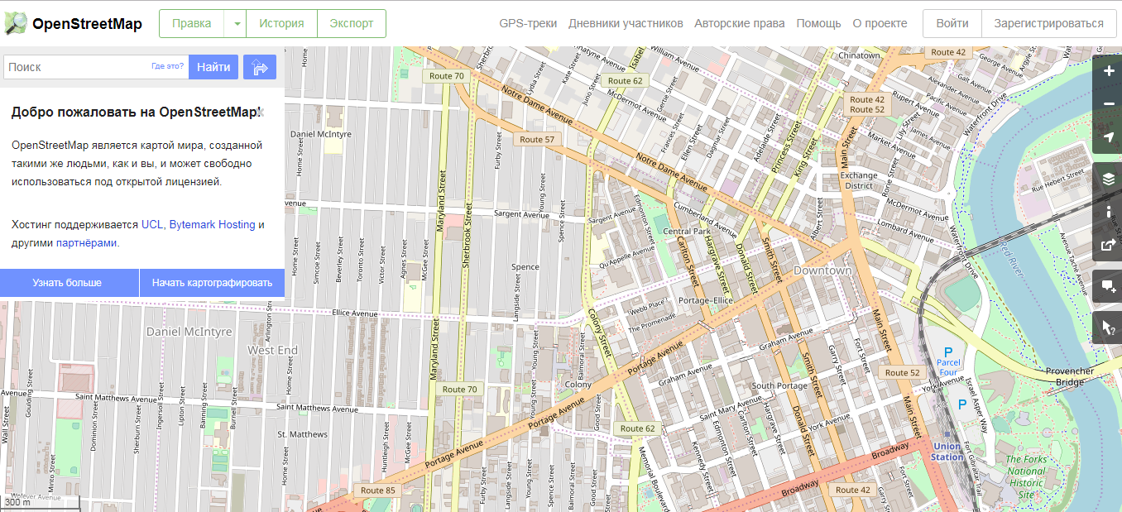Close the welcome banner
Viewport: 1122px width, 512px height.
tap(261, 112)
